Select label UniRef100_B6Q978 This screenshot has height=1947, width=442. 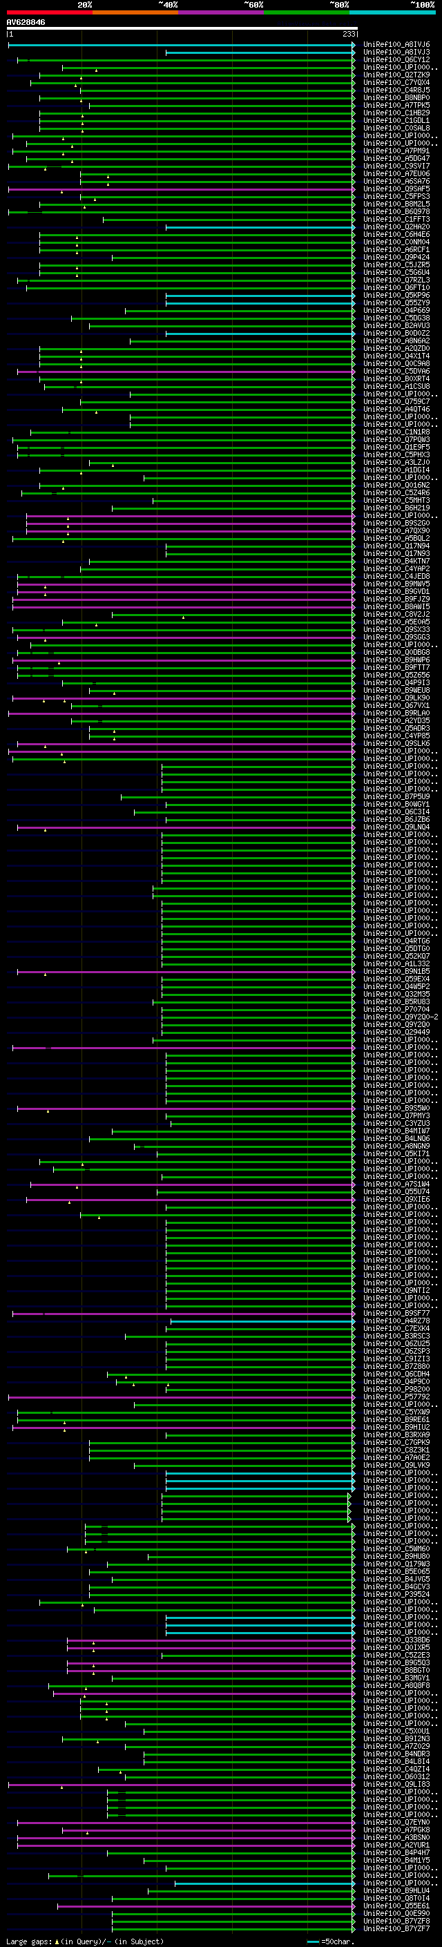[x=396, y=211]
